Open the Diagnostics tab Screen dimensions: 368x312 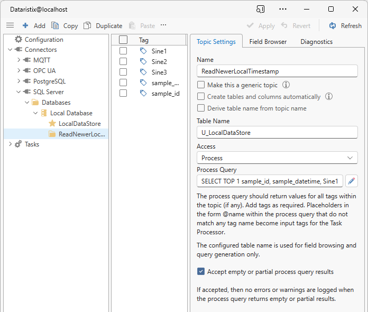click(316, 42)
